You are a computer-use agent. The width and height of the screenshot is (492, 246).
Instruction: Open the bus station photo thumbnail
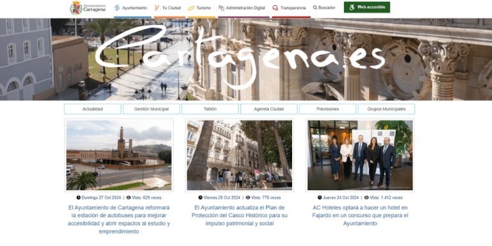point(119,155)
